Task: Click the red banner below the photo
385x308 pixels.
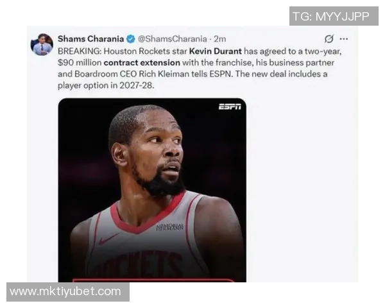Action: (x=153, y=280)
